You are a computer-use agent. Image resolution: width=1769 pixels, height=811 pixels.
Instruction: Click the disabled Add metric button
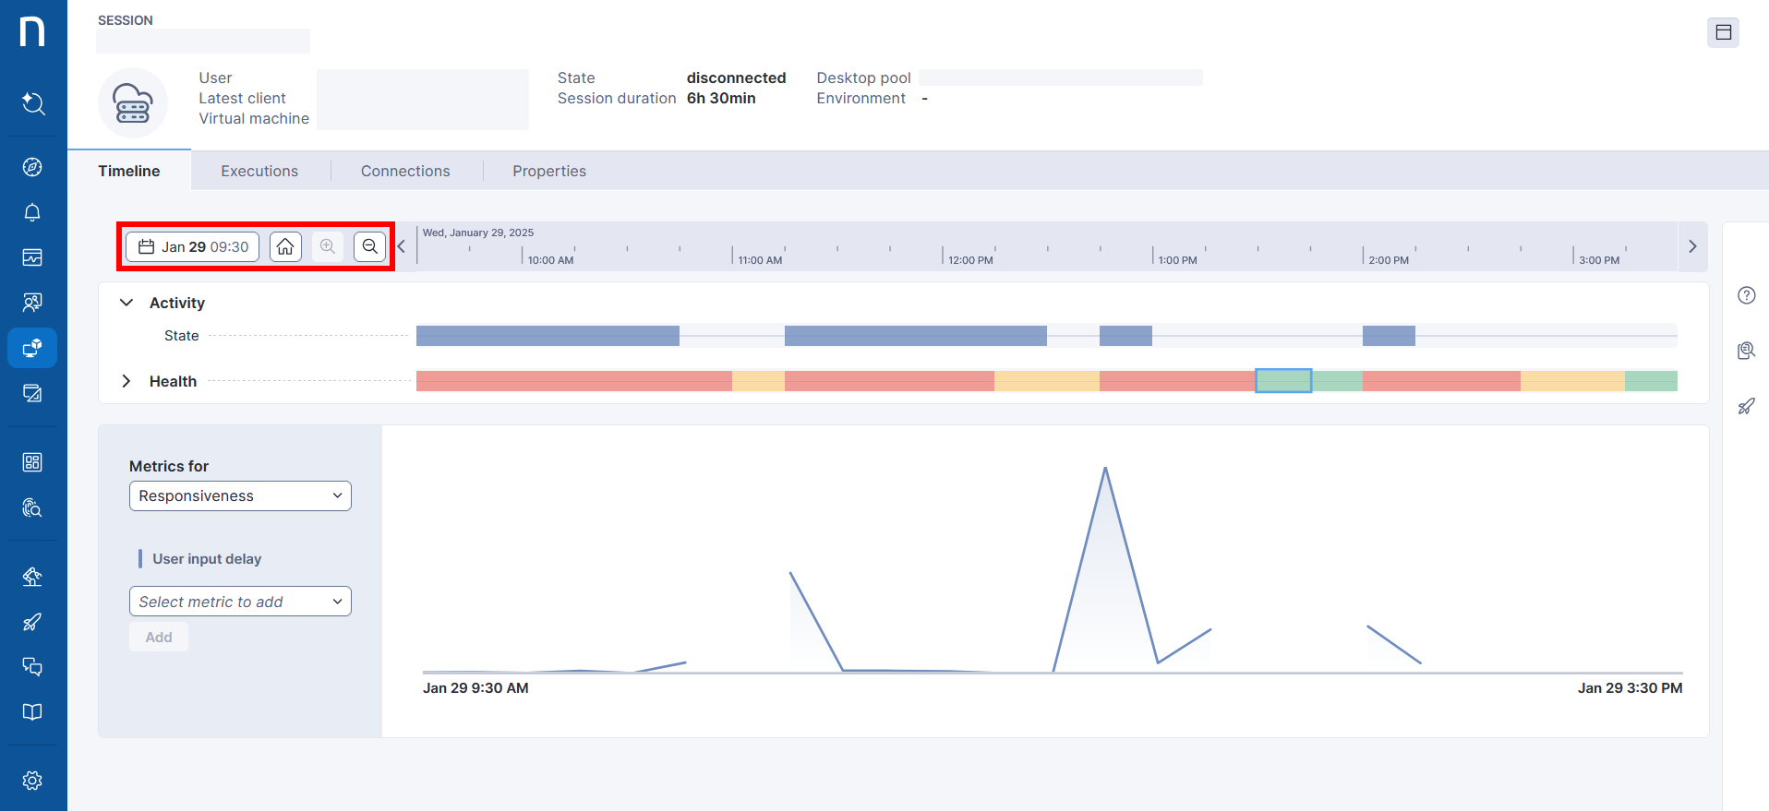(x=159, y=637)
